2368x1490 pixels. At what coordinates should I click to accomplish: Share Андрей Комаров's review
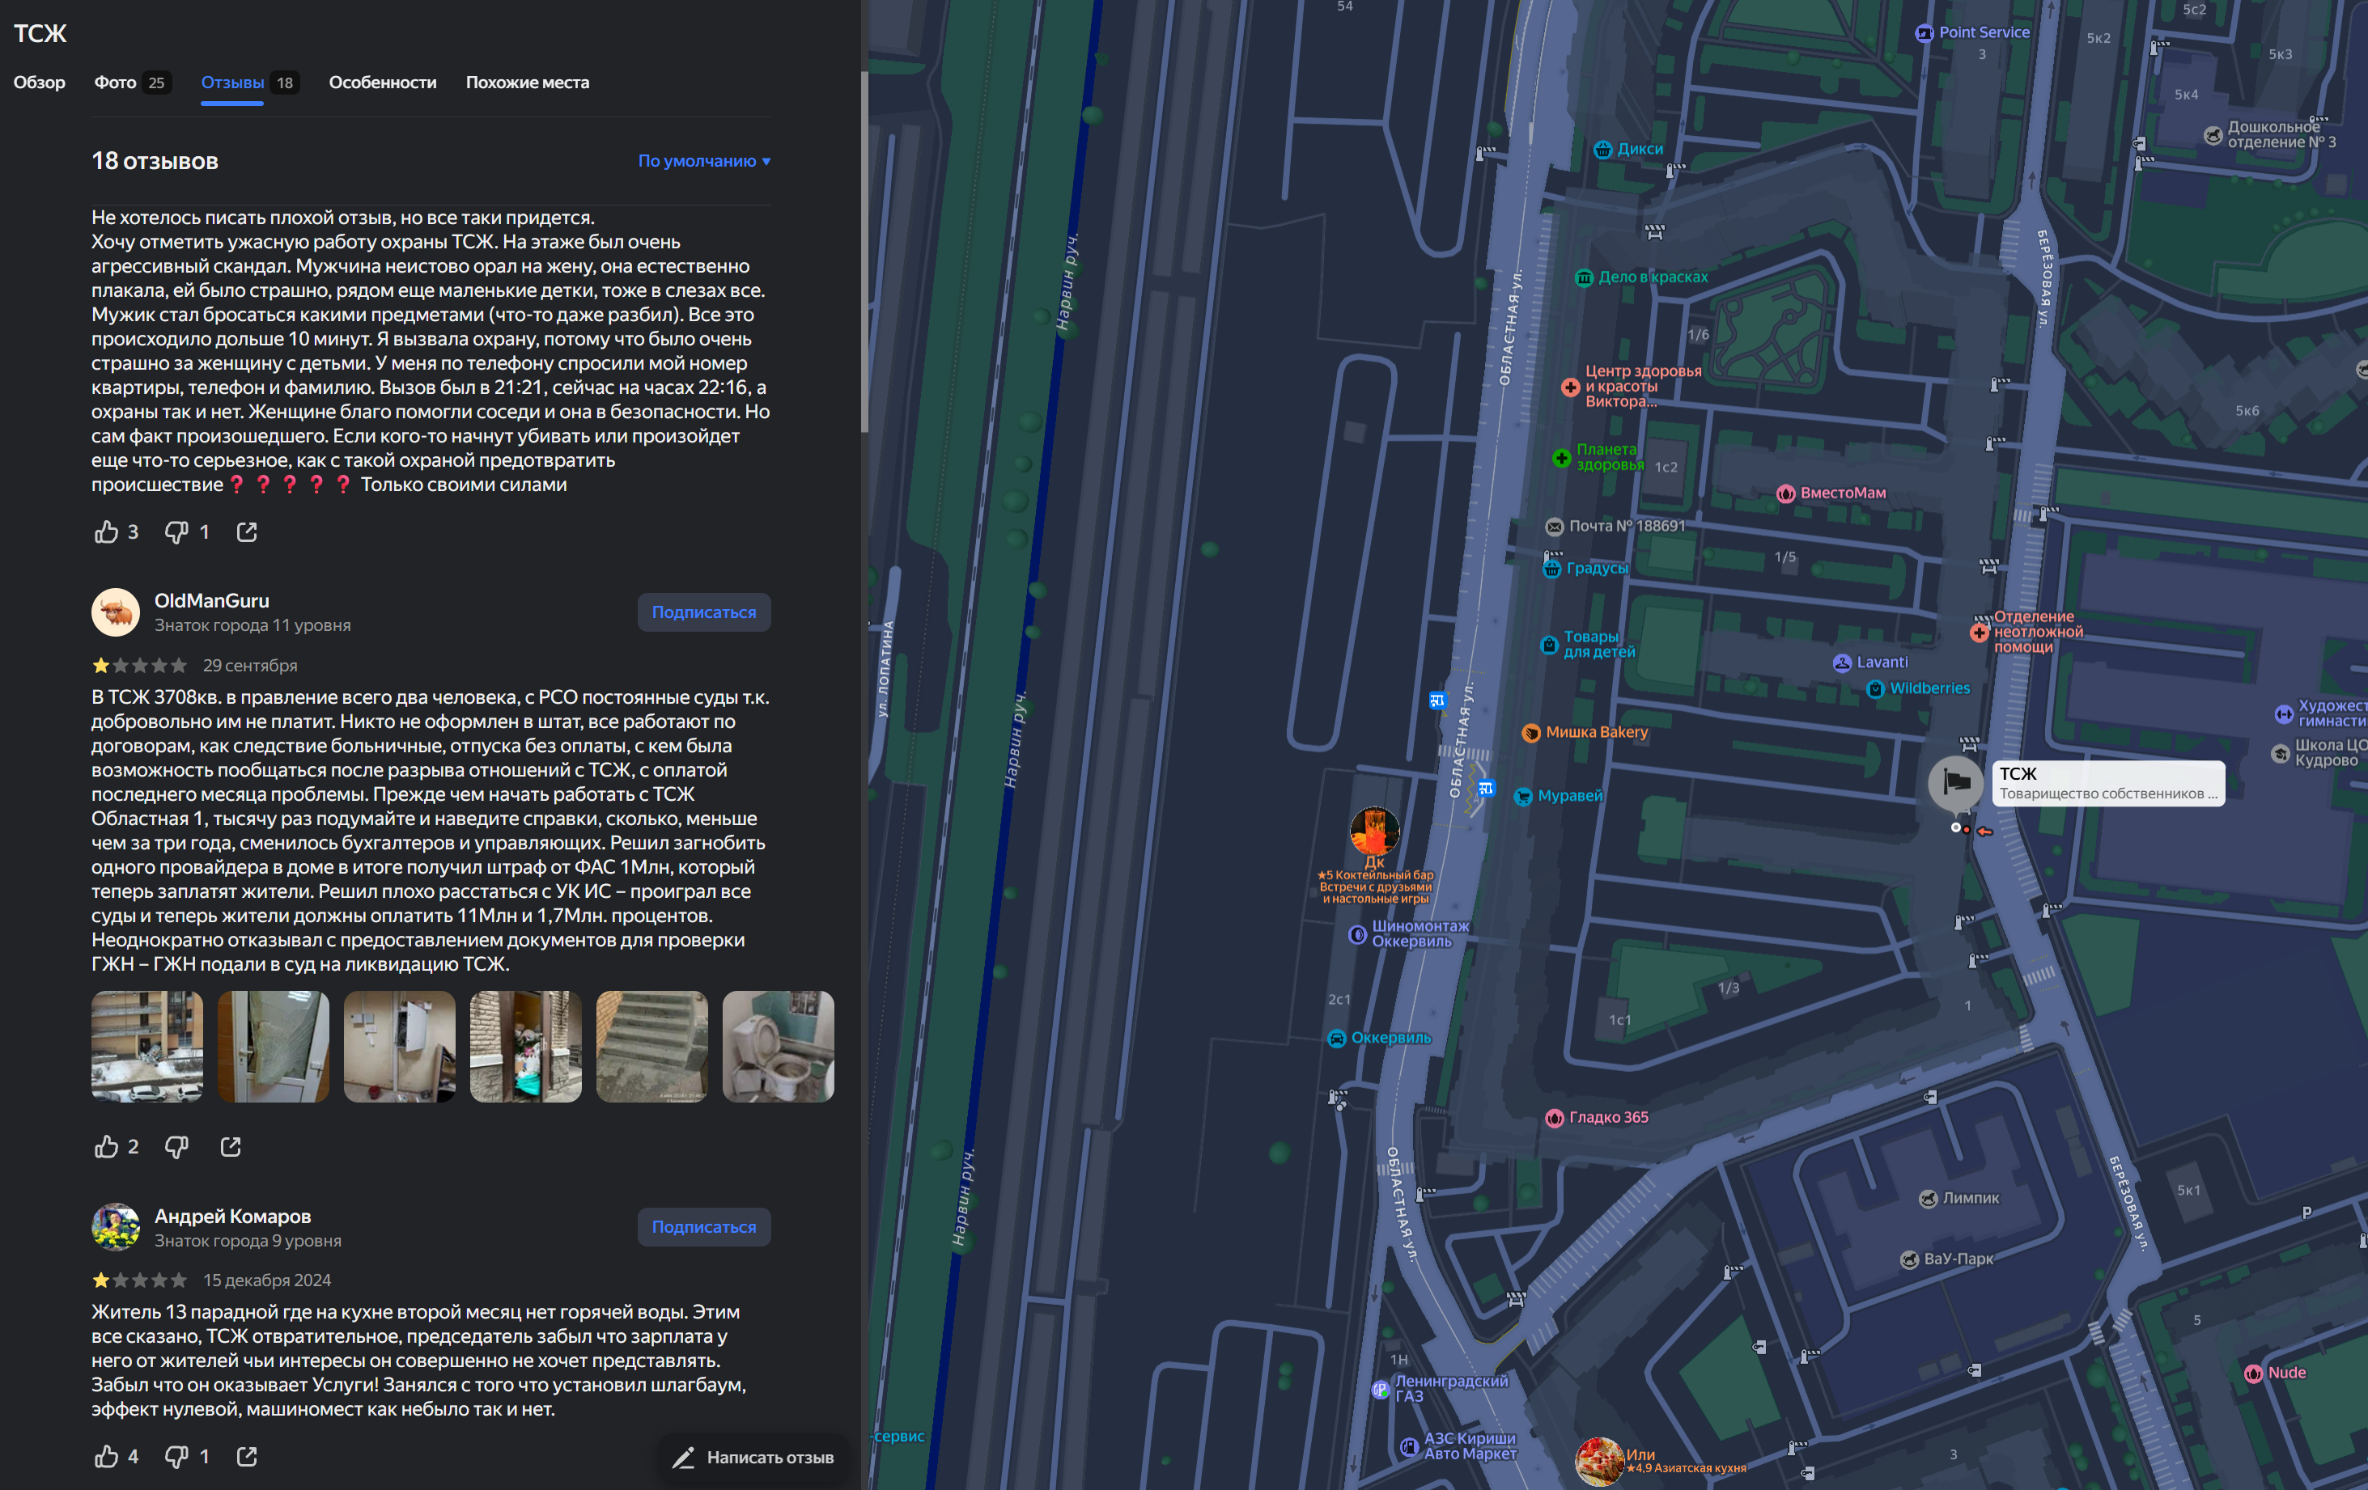point(247,1455)
